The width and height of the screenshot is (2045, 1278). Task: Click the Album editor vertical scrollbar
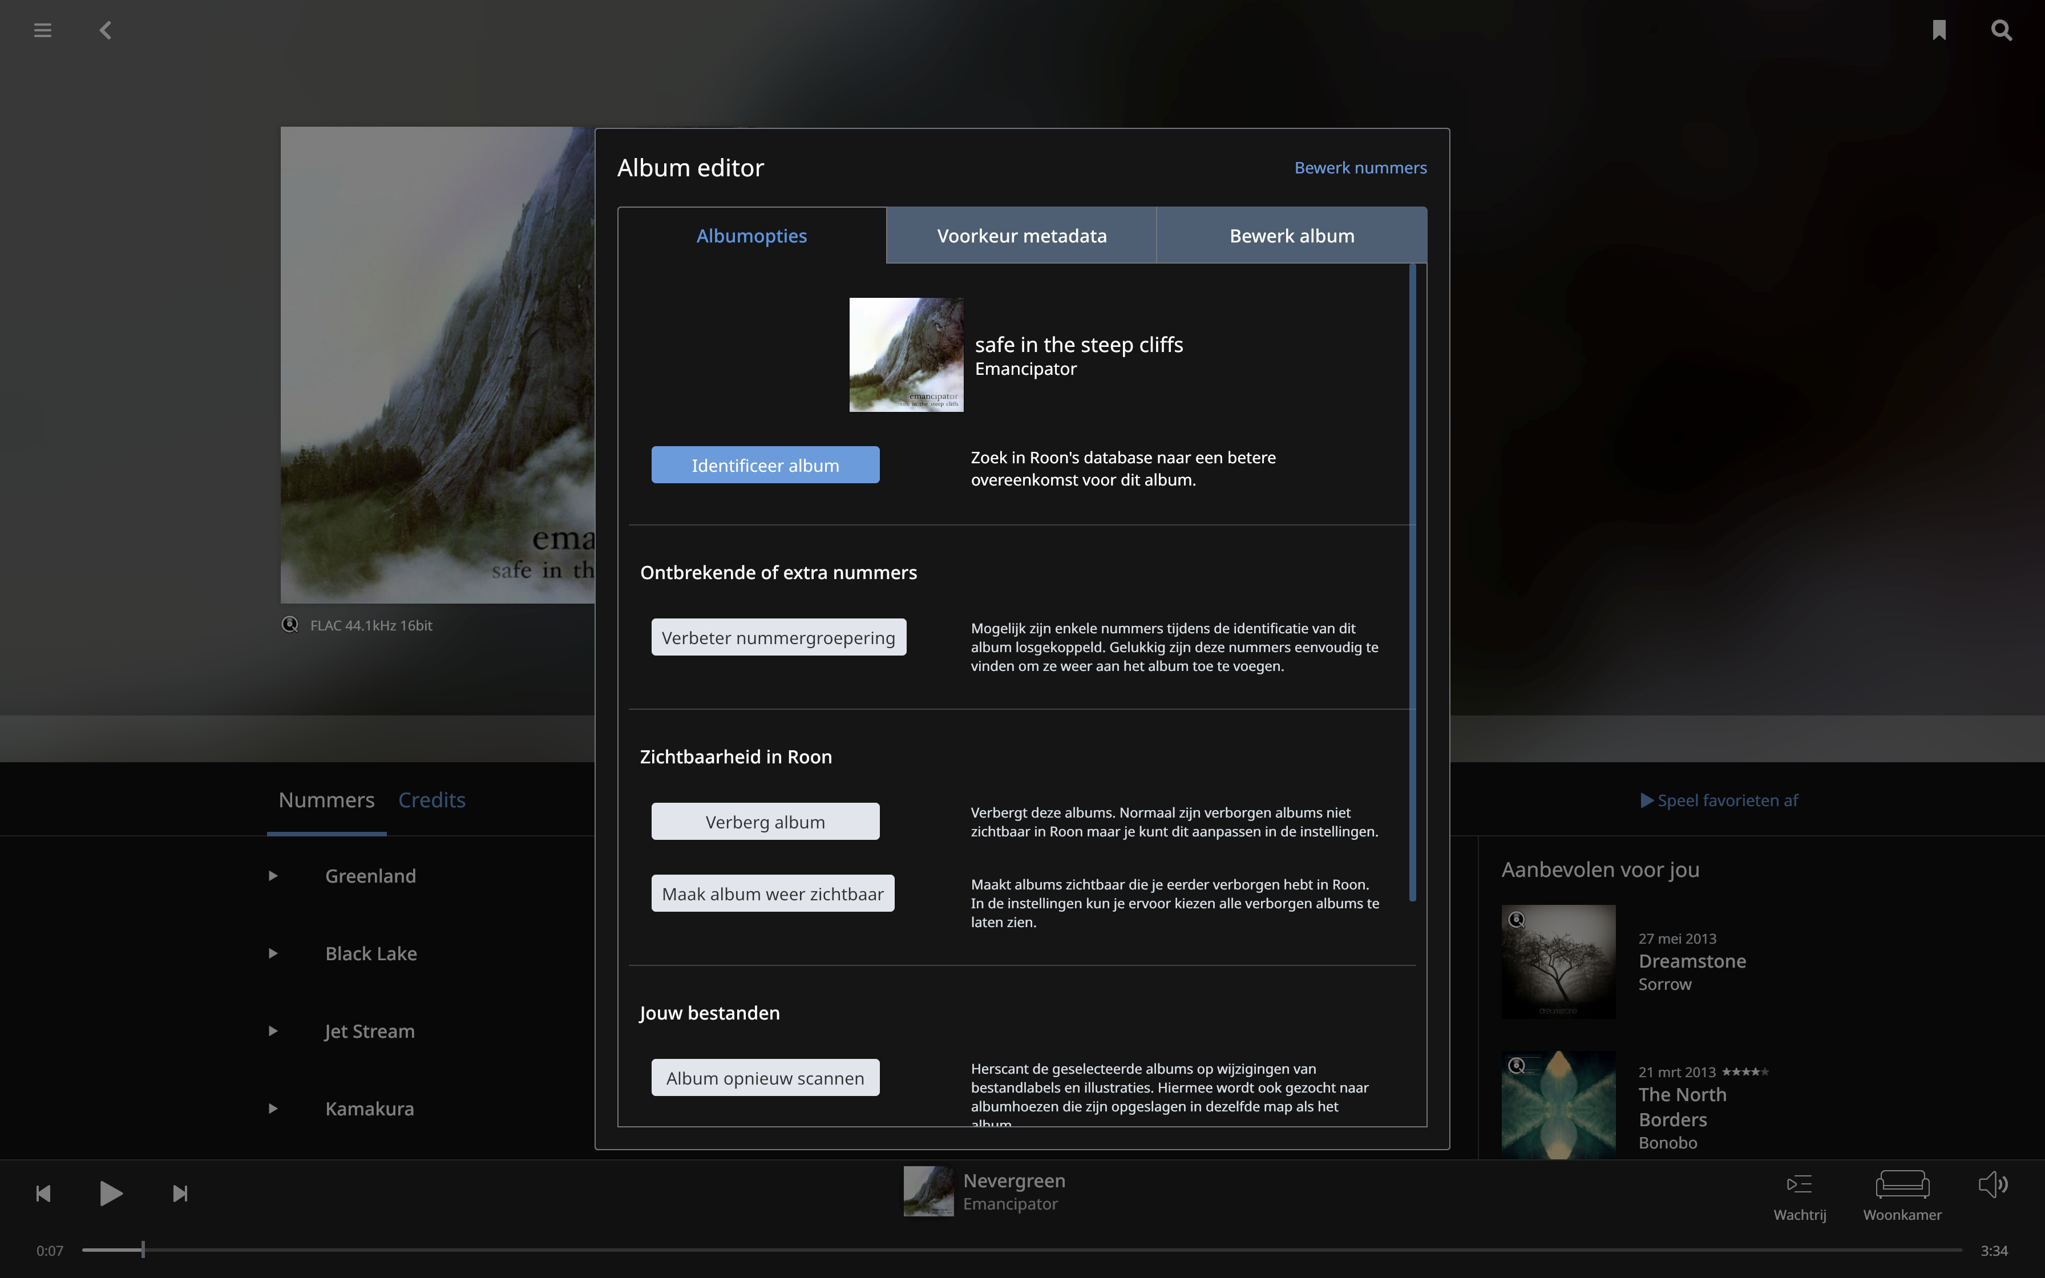coord(1412,583)
